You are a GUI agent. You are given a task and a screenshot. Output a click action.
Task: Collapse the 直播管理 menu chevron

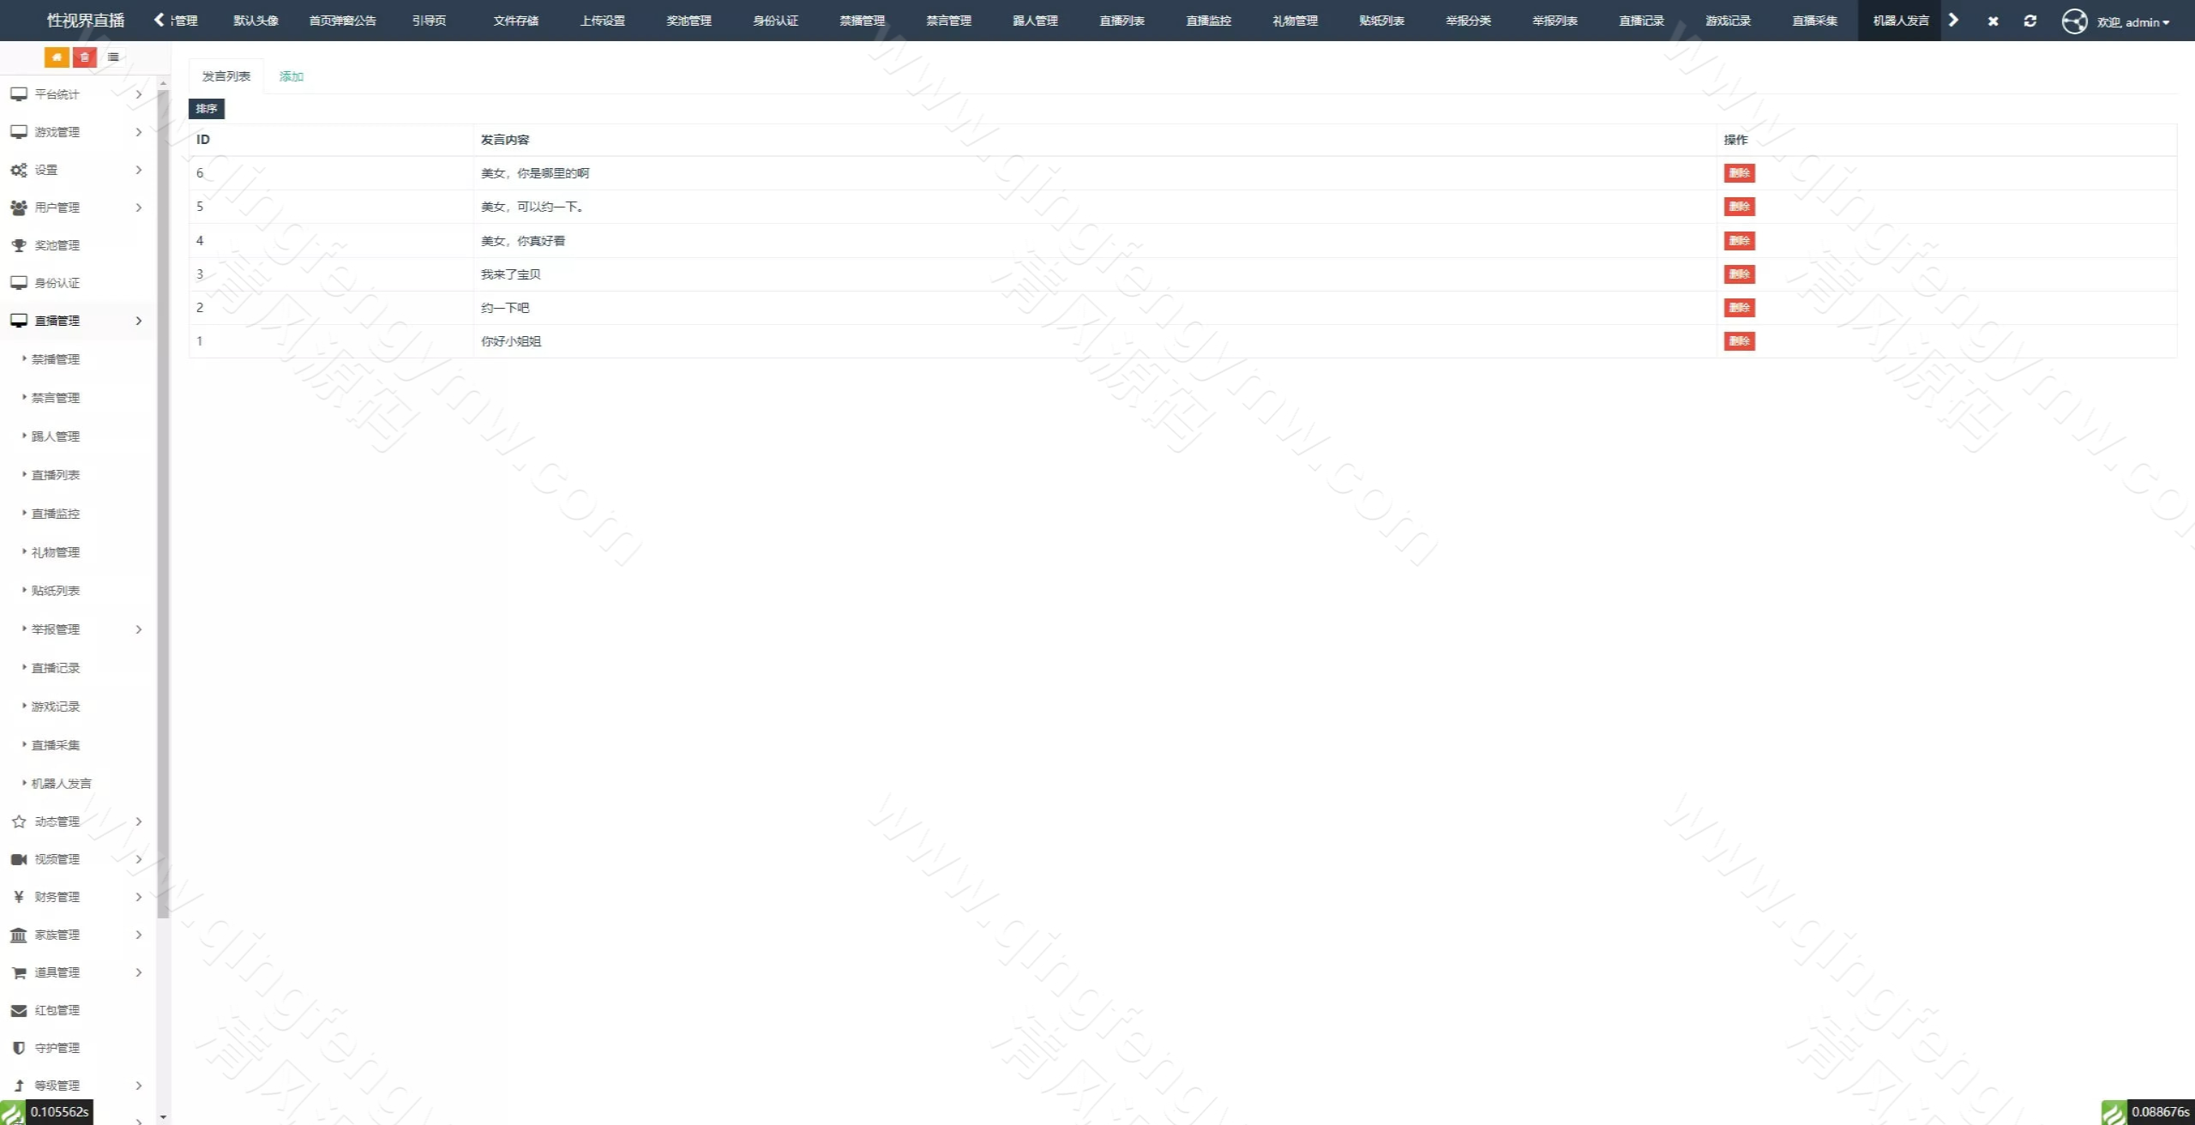139,321
